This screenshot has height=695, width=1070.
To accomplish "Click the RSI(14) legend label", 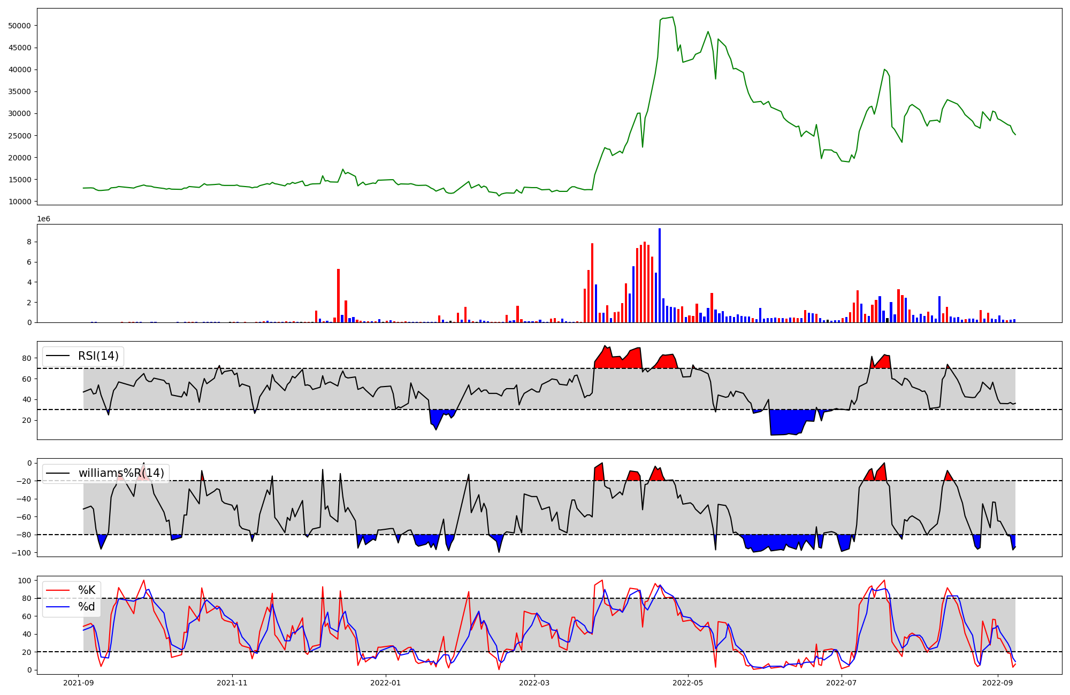I will pyautogui.click(x=98, y=356).
